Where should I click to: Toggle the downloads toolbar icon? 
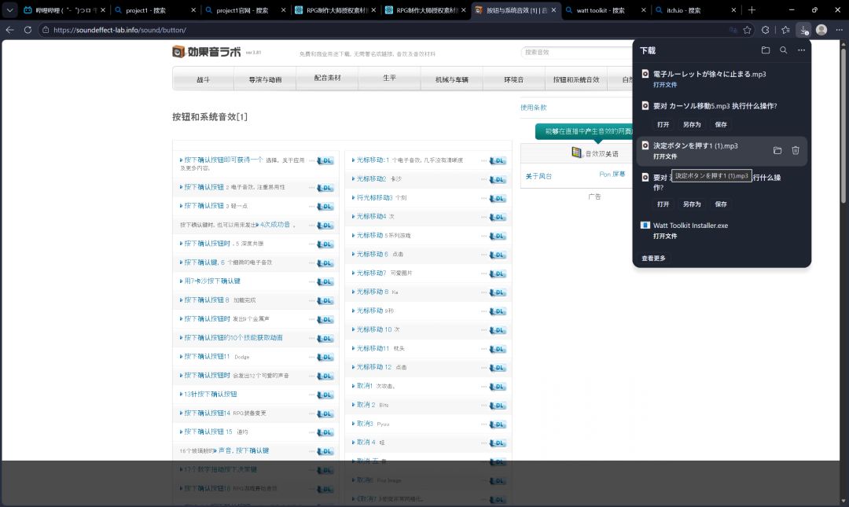[804, 30]
